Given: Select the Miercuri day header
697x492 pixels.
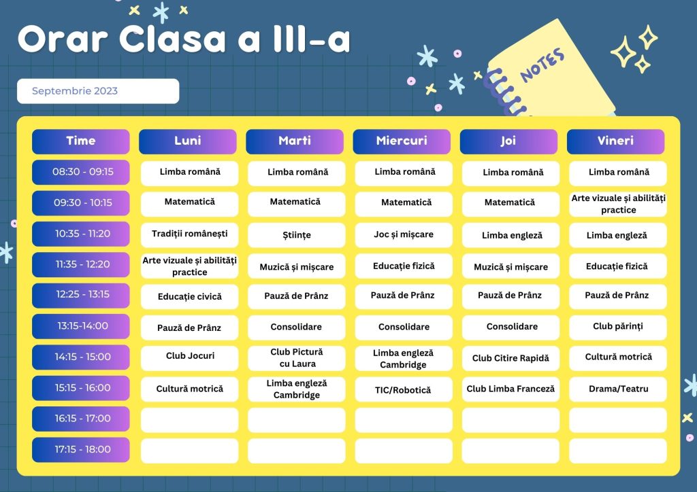Looking at the screenshot, I should 402,141.
